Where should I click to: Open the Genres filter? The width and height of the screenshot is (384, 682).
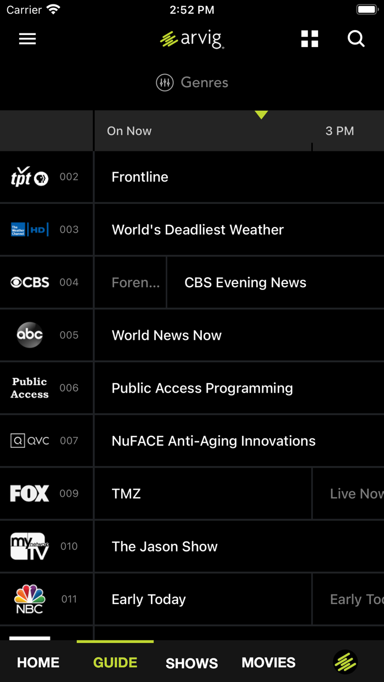click(191, 82)
